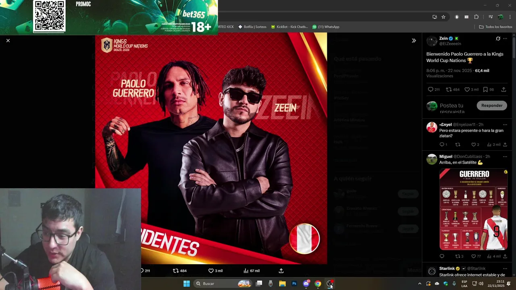The image size is (516, 290).
Task: Click the 67,4 mil Visualizaciones count
Action: pos(458,73)
